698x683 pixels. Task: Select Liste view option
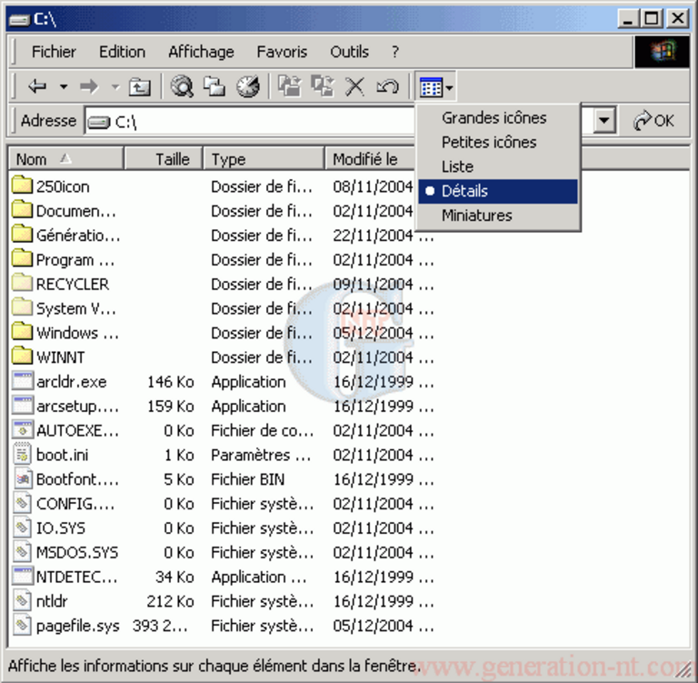pos(498,166)
